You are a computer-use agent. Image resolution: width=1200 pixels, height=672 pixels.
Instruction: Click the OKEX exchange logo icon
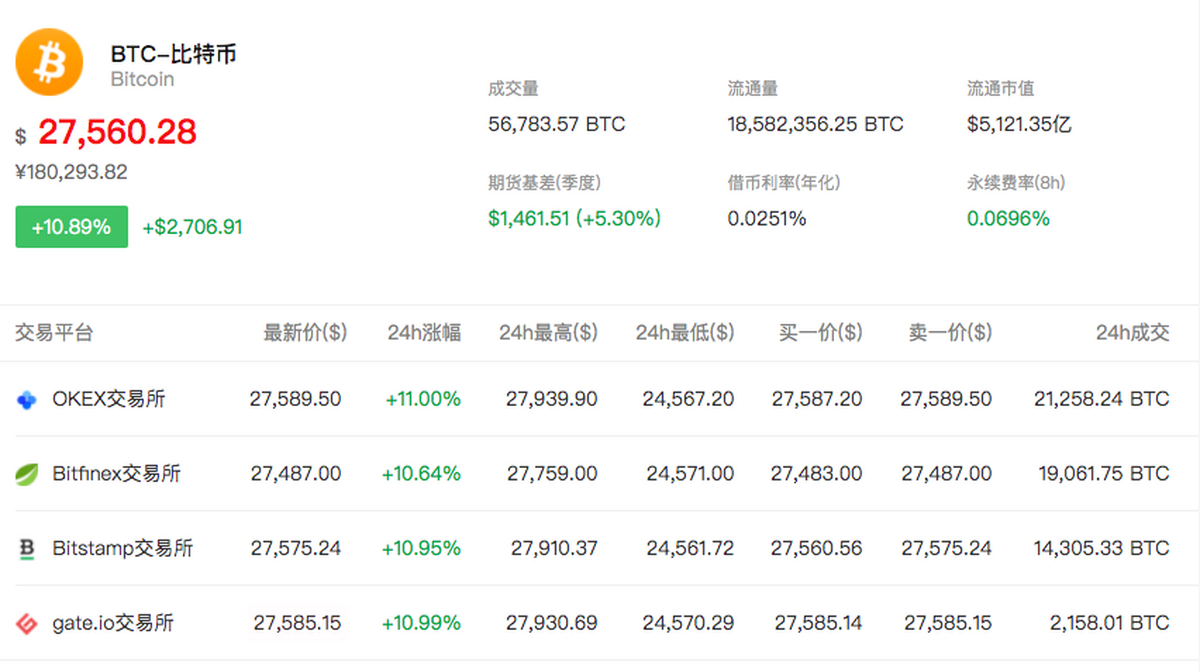26,400
